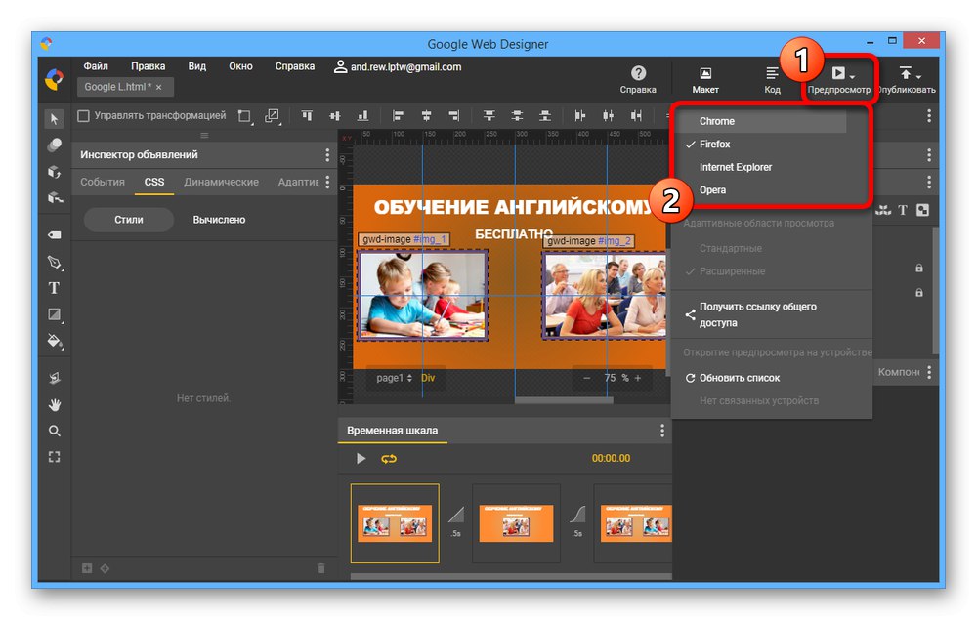Select the 3D stage translate tool

click(54, 198)
